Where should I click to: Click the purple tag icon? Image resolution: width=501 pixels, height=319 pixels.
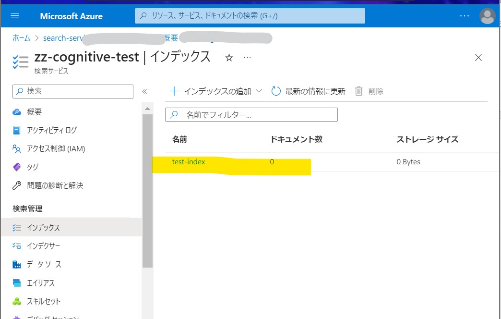coord(17,167)
